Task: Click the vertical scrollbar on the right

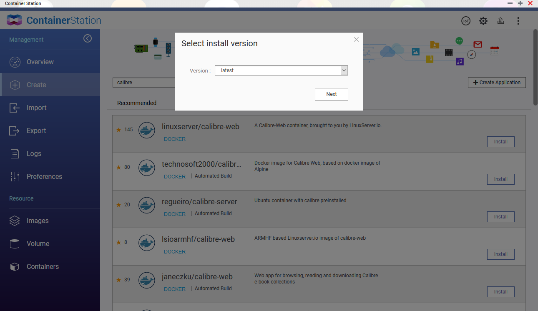Action: pos(535,67)
